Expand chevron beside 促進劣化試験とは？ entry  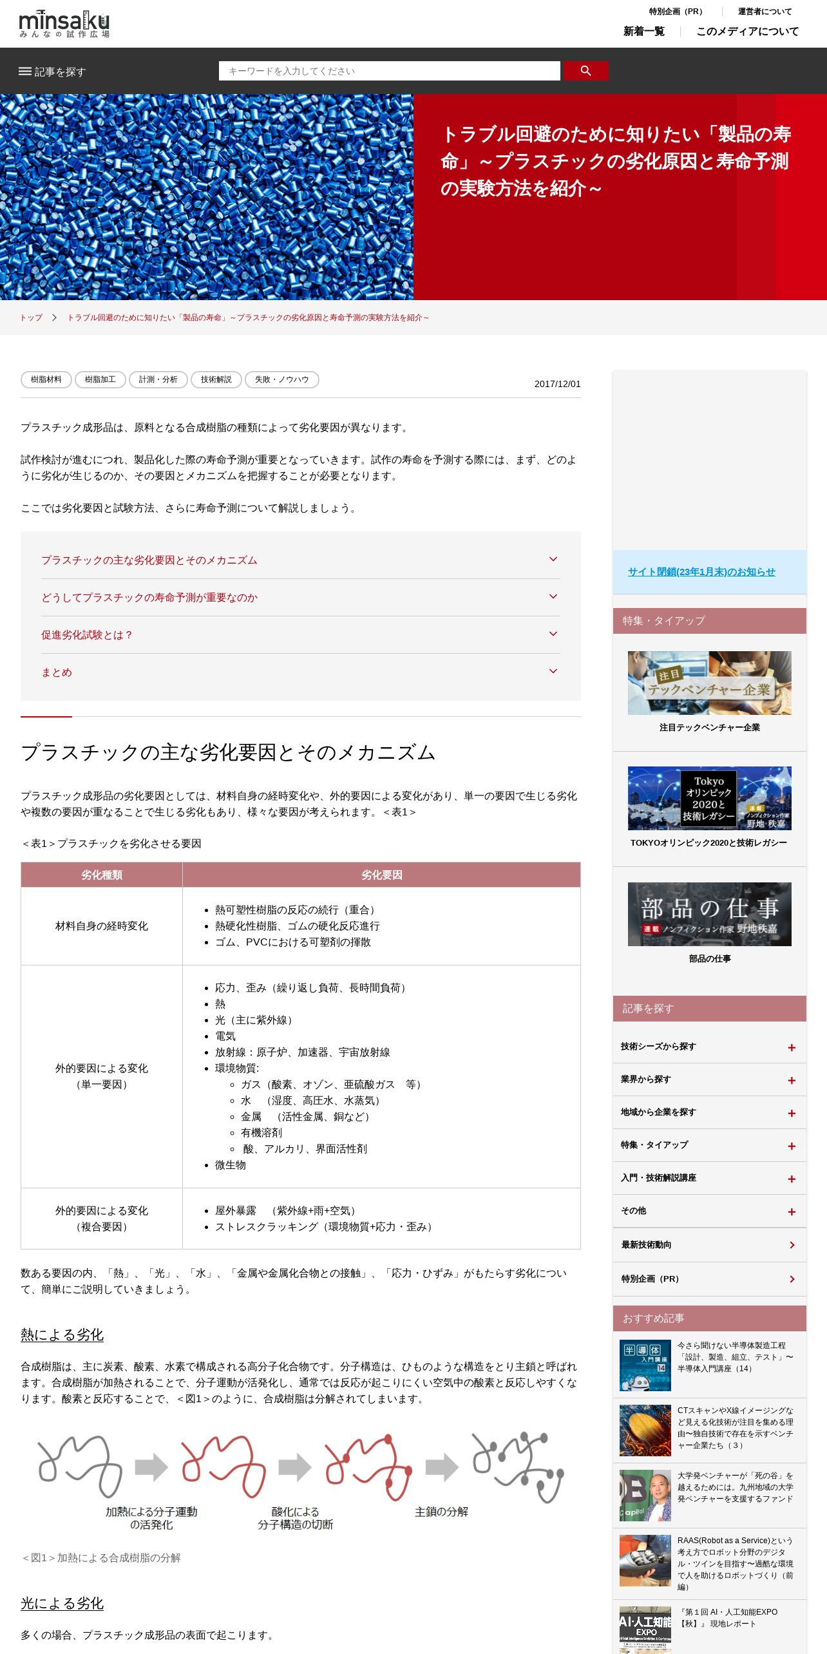tap(553, 634)
